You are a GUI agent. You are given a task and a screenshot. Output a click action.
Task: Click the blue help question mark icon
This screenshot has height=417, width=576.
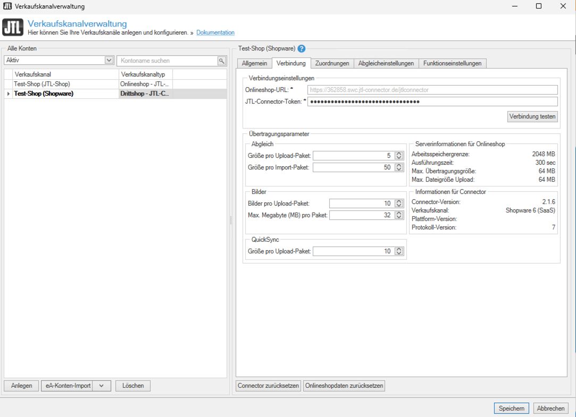point(302,48)
